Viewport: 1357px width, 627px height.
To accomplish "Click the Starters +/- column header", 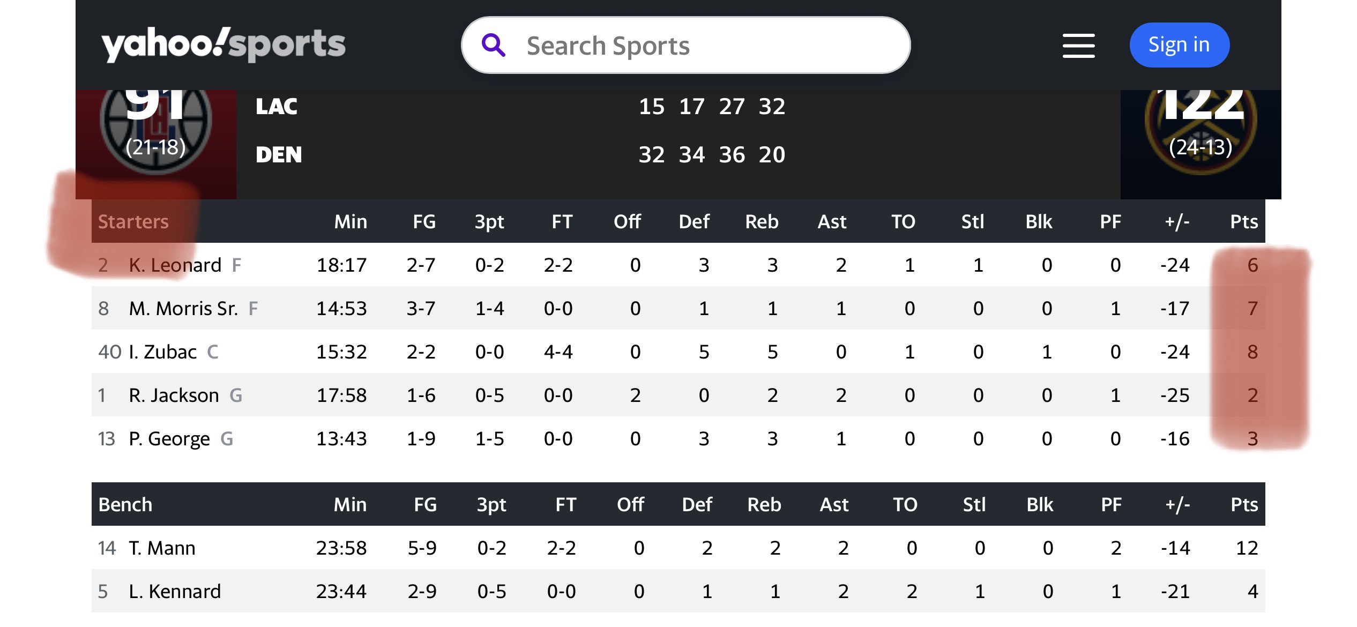I will coord(1177,221).
